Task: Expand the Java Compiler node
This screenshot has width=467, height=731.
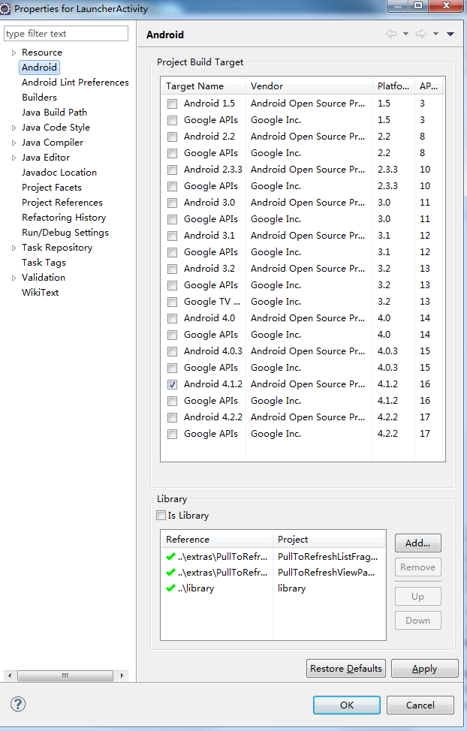Action: [14, 143]
